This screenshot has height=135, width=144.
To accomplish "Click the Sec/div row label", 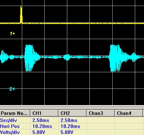I will click(8, 120).
